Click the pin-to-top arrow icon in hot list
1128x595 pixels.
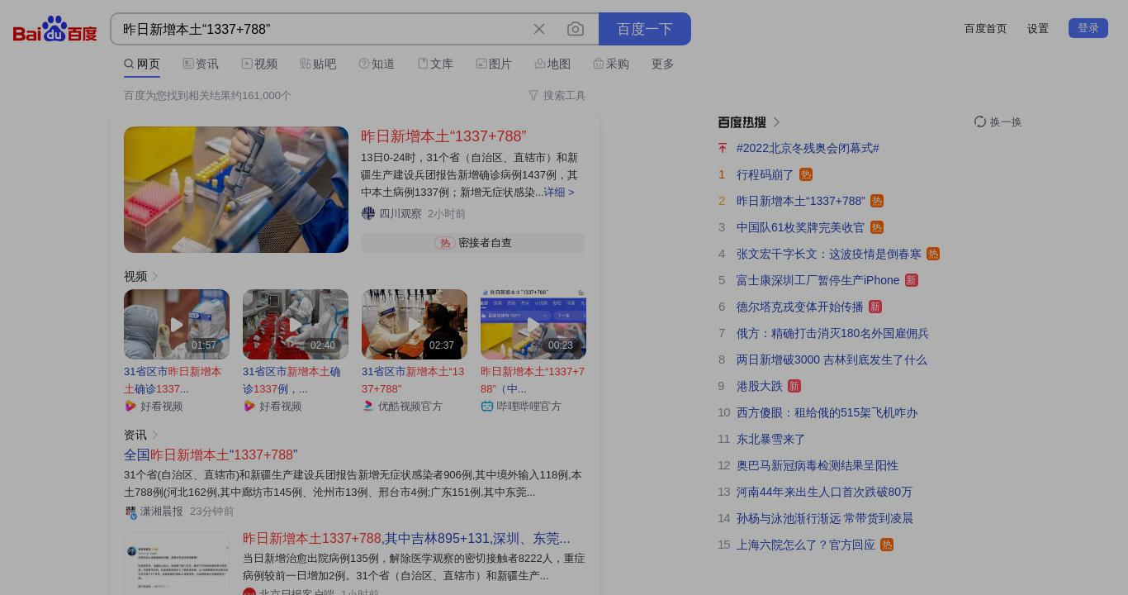(723, 148)
